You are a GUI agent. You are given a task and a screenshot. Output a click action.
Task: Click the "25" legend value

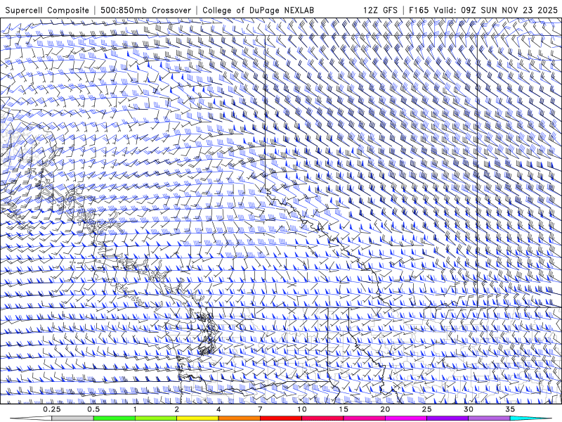(426, 409)
